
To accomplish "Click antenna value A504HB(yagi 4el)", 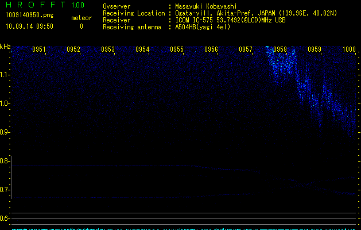I will click(x=203, y=27).
